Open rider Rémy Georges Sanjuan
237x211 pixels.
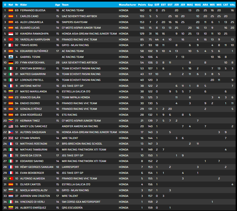pos(37,167)
